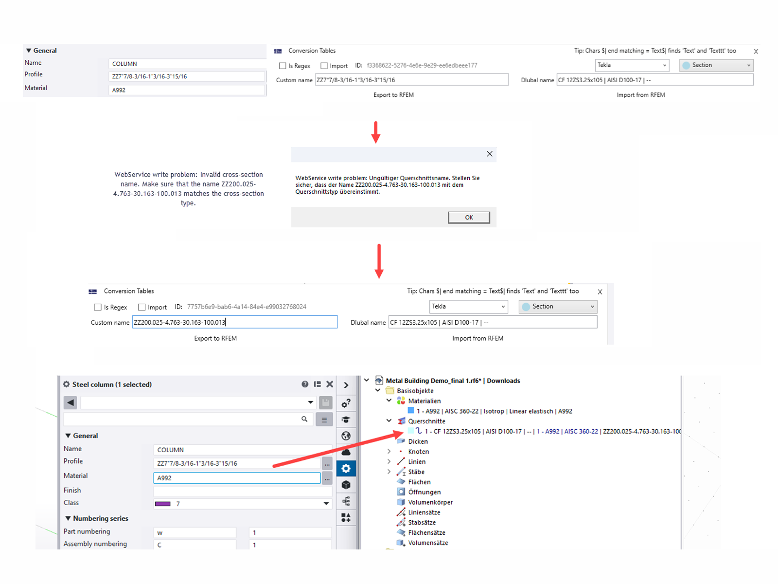Collapse the Querschnitte tree branch
The height and width of the screenshot is (584, 778).
click(x=389, y=421)
